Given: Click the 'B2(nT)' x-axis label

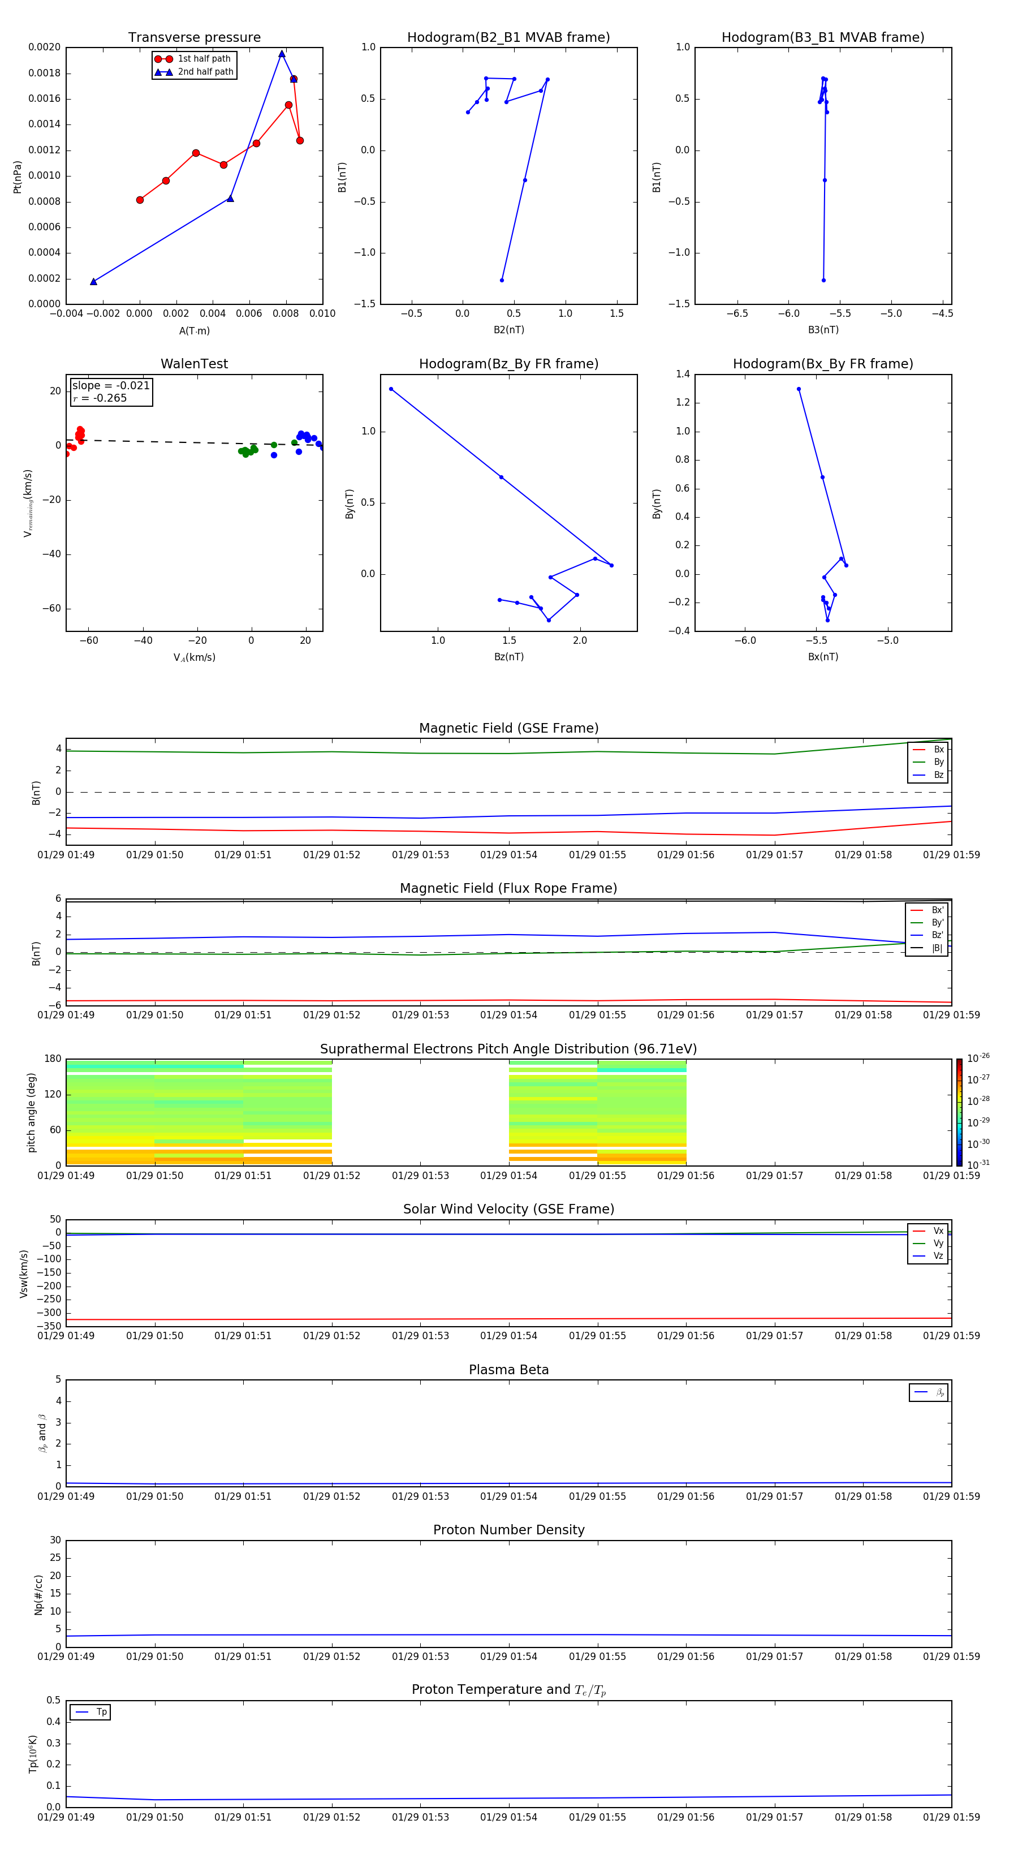Looking at the screenshot, I should (508, 330).
